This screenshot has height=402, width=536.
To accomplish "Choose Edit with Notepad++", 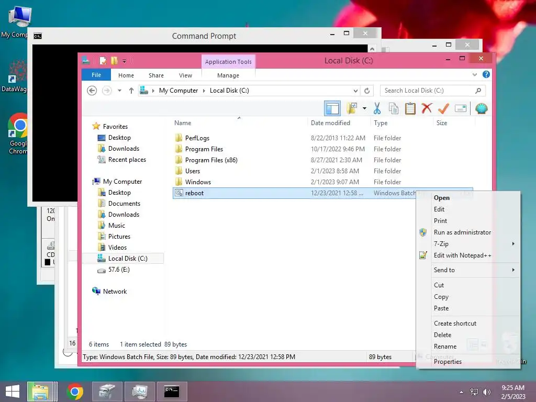I will coord(468,255).
